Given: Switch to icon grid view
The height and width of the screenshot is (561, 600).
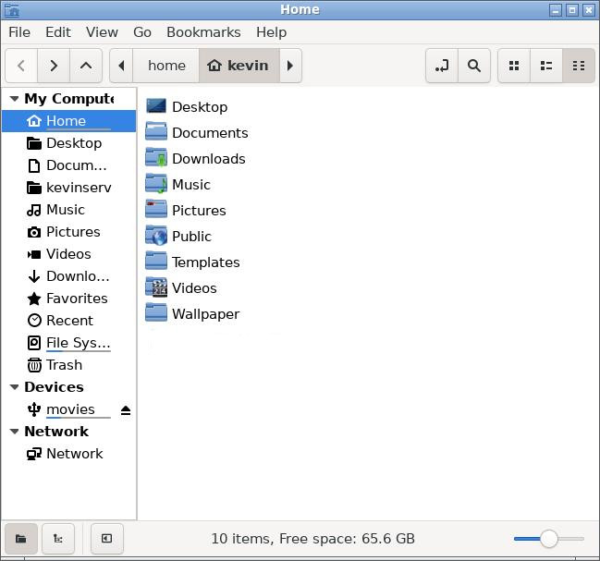Looking at the screenshot, I should pyautogui.click(x=514, y=66).
